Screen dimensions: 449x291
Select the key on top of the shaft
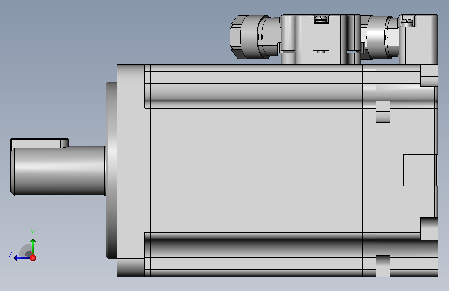click(x=39, y=143)
